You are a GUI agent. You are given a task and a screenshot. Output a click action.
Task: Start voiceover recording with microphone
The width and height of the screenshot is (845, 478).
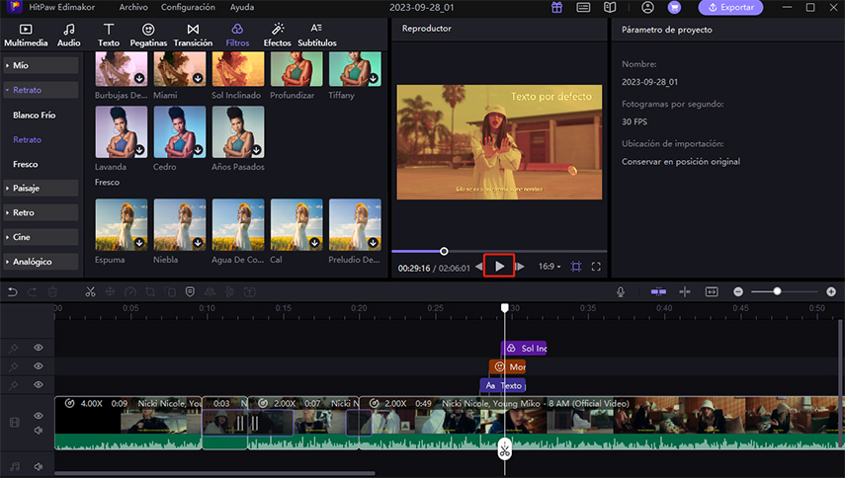click(621, 291)
